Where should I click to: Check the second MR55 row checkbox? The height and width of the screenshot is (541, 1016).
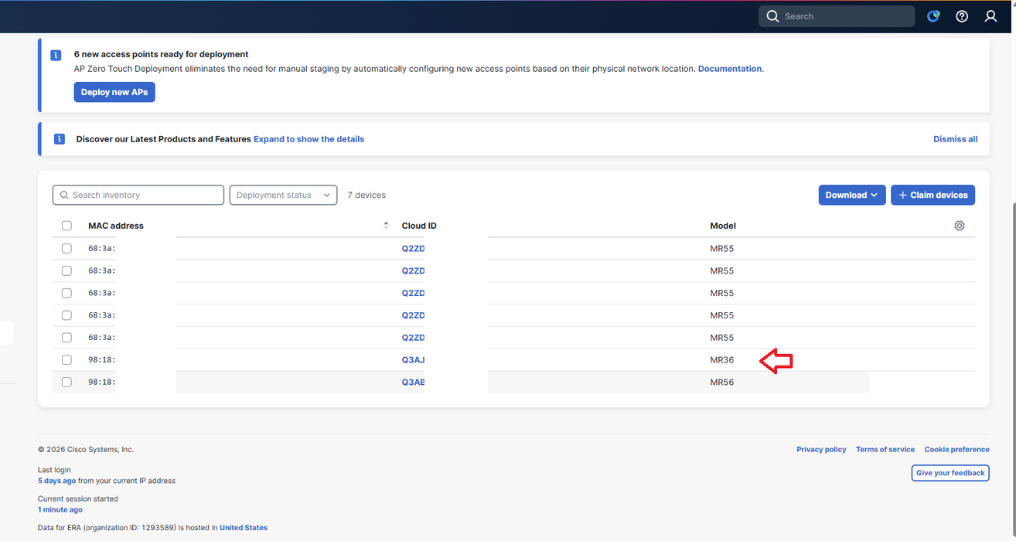[66, 271]
